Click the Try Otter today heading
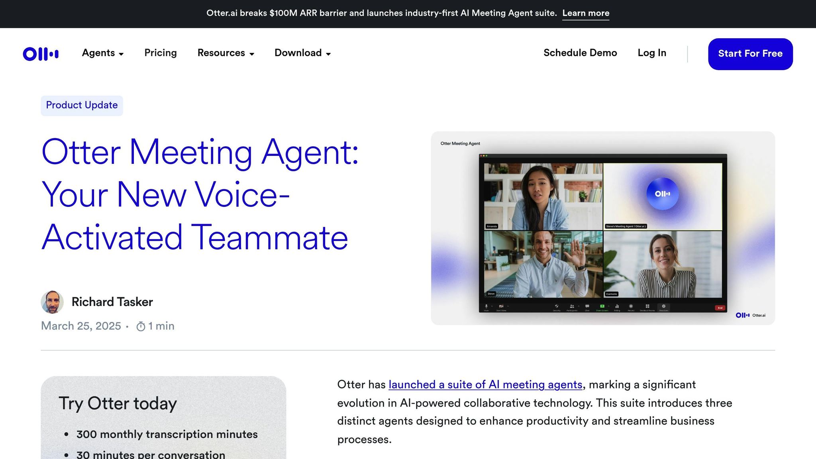The width and height of the screenshot is (816, 459). tap(118, 403)
